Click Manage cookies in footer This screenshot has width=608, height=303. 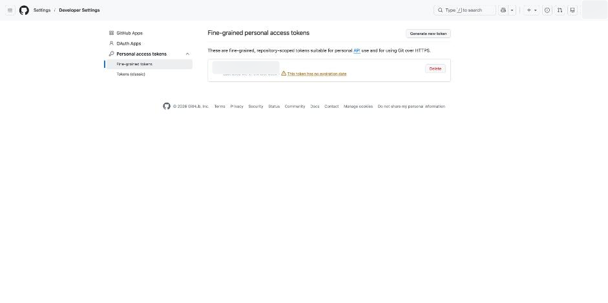tap(359, 106)
